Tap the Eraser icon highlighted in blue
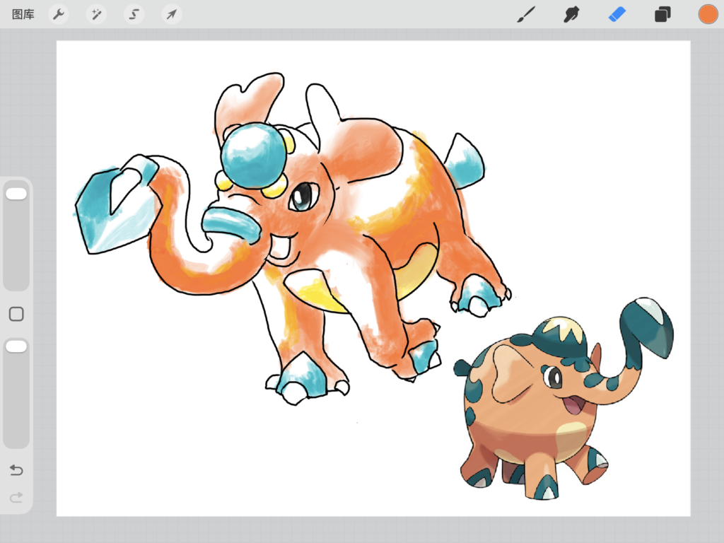The height and width of the screenshot is (543, 724). (x=617, y=14)
